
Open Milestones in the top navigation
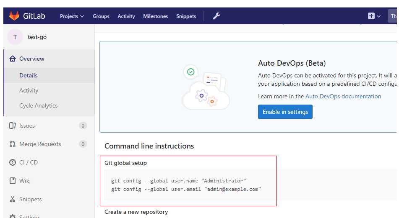pos(156,16)
